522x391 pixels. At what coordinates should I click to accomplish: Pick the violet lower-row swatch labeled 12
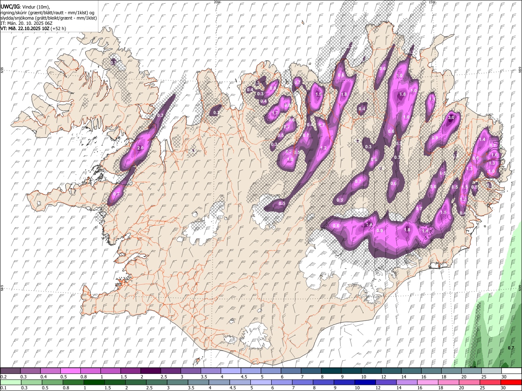click(386, 382)
